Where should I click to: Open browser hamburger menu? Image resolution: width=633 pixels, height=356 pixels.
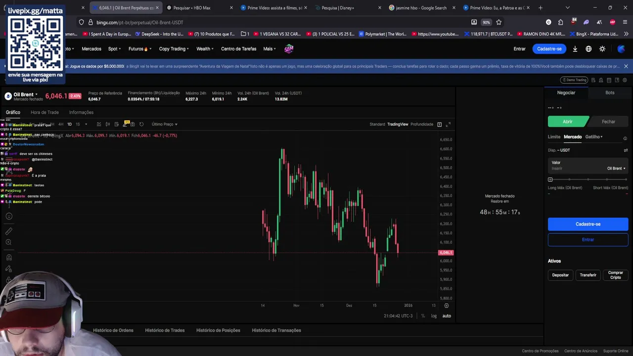(625, 22)
